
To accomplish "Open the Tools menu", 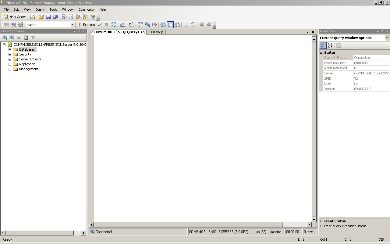I will 53,9.
